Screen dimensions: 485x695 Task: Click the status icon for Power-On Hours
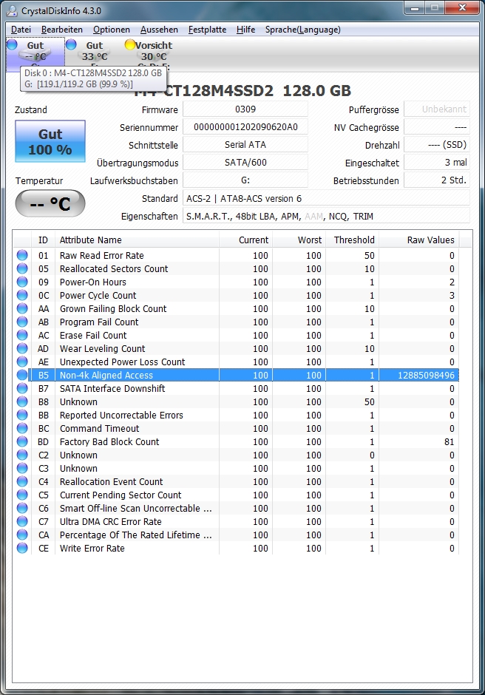click(x=22, y=282)
